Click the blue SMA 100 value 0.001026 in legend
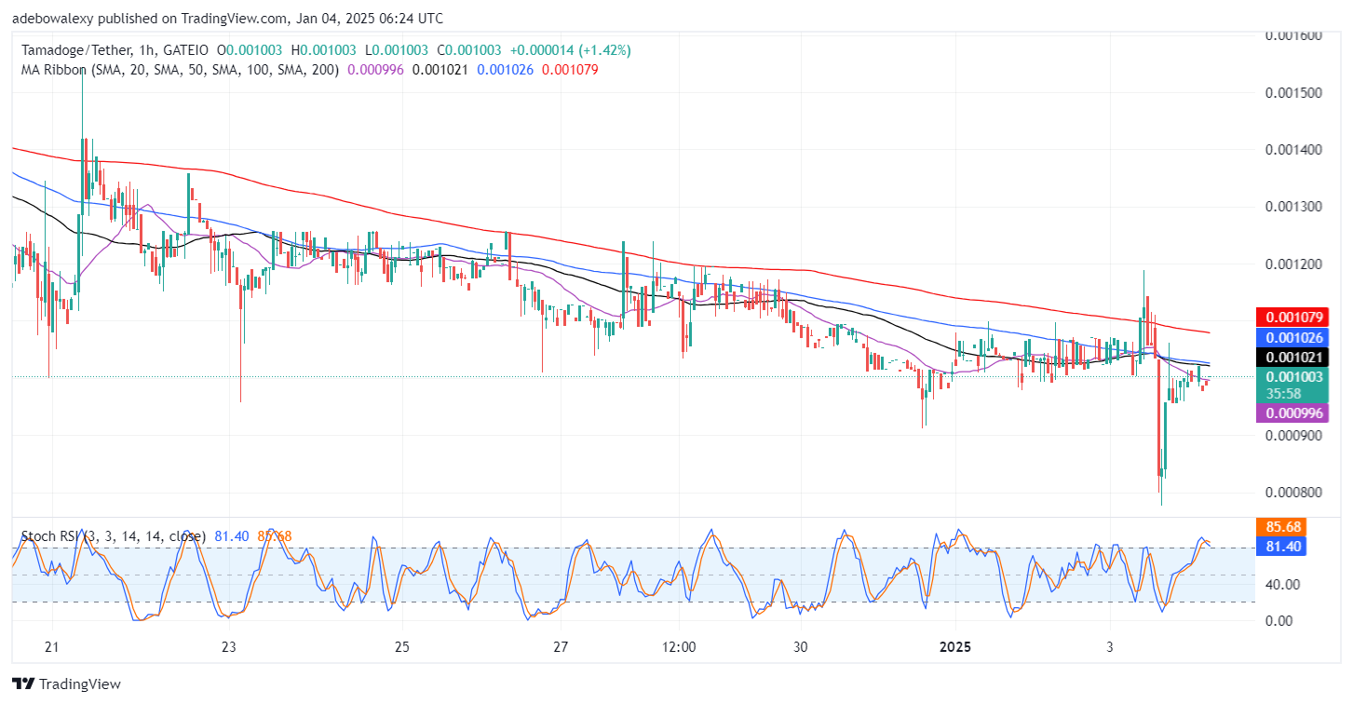The height and width of the screenshot is (704, 1353). 505,70
